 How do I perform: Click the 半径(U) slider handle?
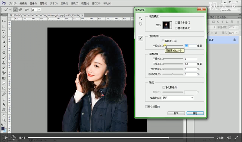pyautogui.click(x=163, y=46)
